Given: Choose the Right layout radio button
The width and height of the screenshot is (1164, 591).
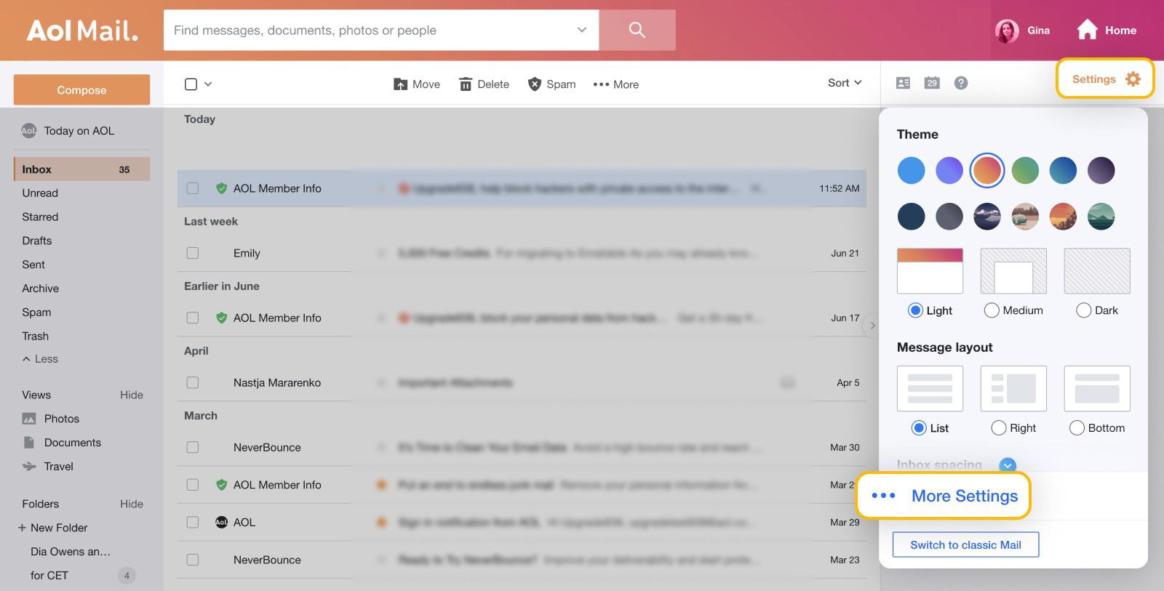Looking at the screenshot, I should [x=999, y=428].
